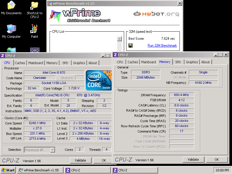The width and height of the screenshot is (232, 174).
Task: Close the wPrime Benchmark window
Action: (x=180, y=3)
